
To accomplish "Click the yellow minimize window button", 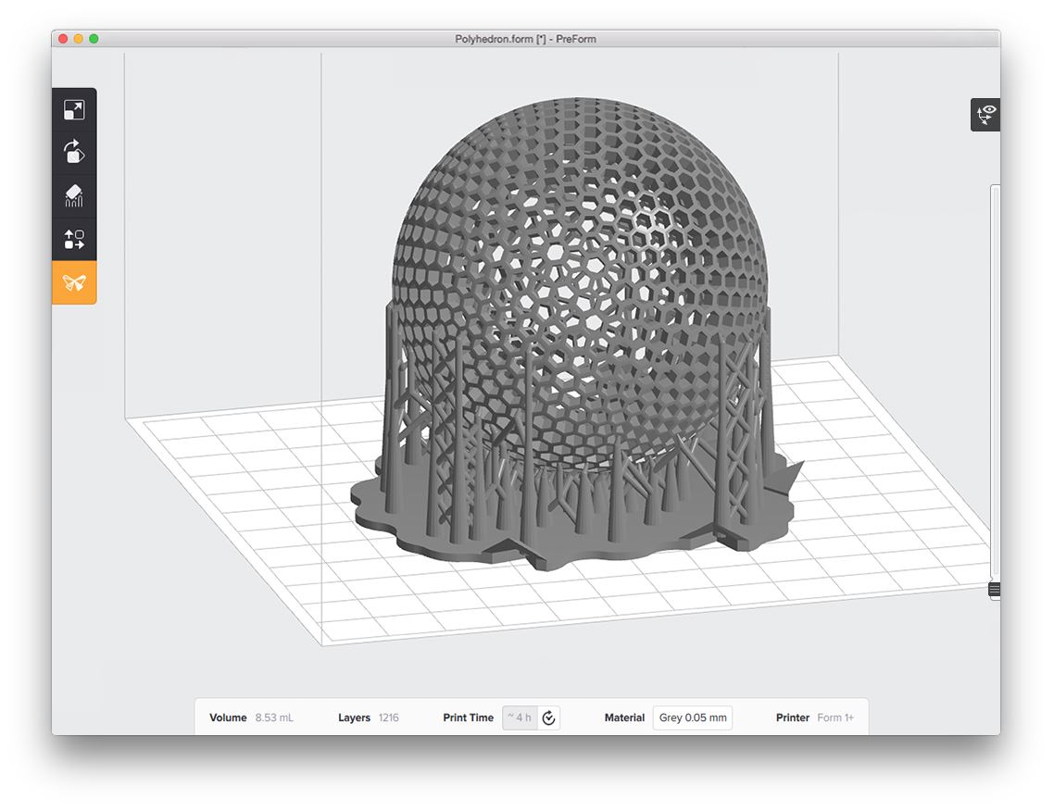I will point(79,39).
